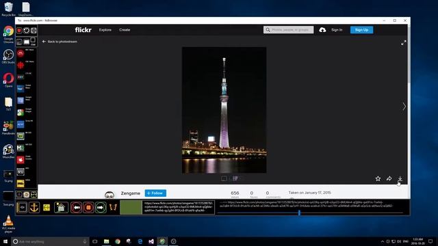Click the circular reload icon at sidebar top
This screenshot has height=246, width=438.
(x=26, y=30)
